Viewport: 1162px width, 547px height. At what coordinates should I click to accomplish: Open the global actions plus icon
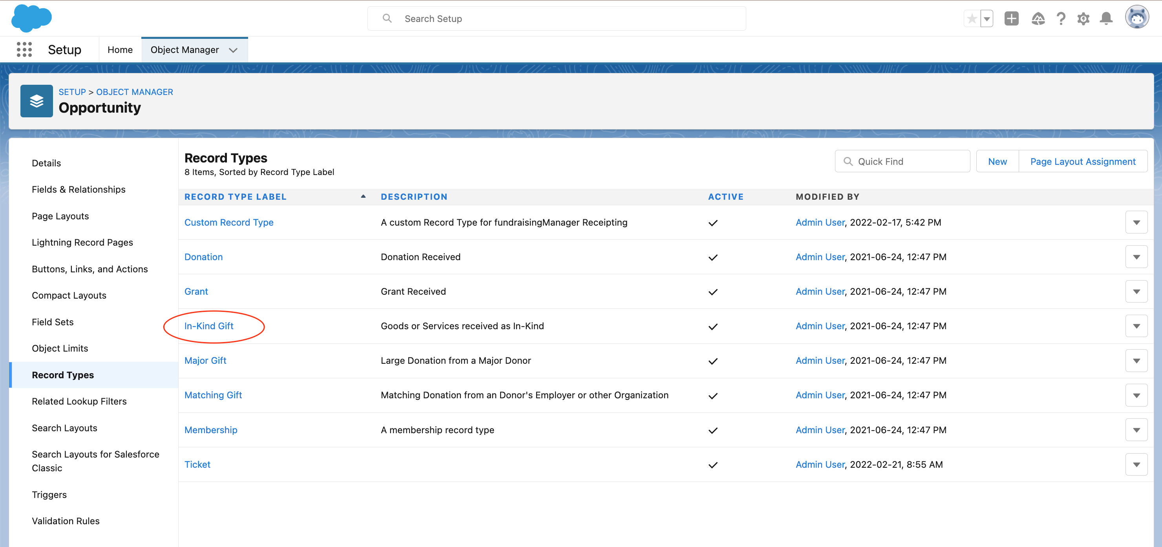coord(1011,19)
